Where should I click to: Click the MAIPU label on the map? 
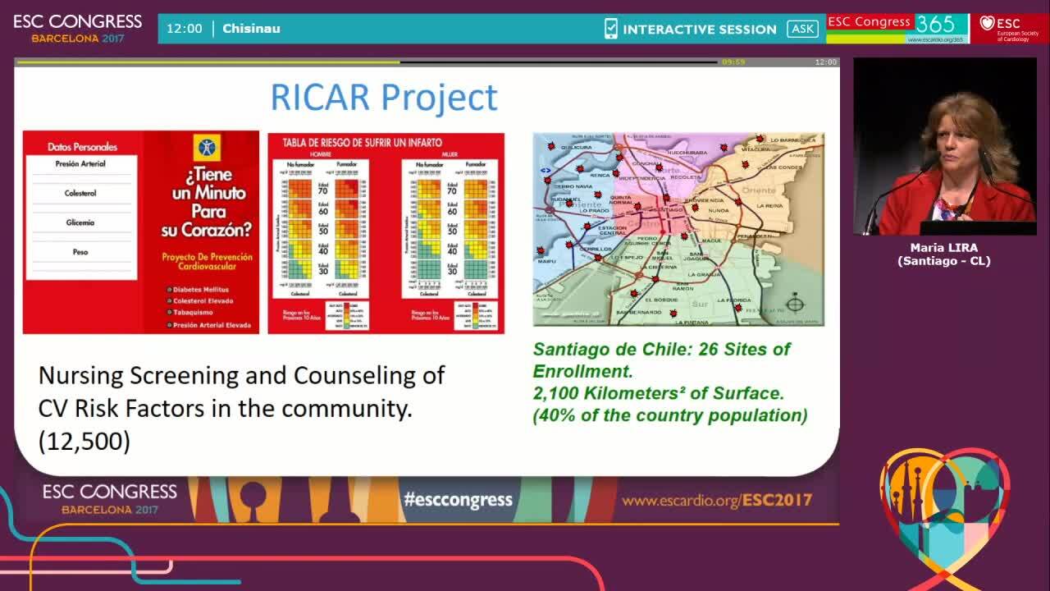(546, 262)
